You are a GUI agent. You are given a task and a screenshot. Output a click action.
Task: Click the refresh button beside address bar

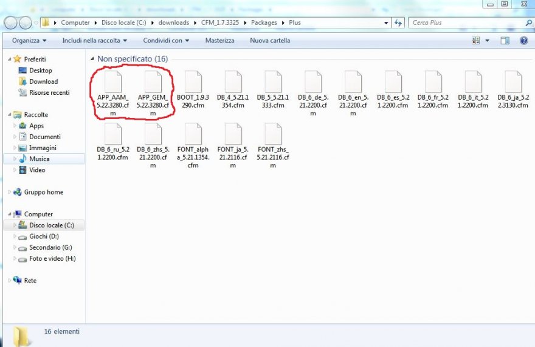click(398, 23)
